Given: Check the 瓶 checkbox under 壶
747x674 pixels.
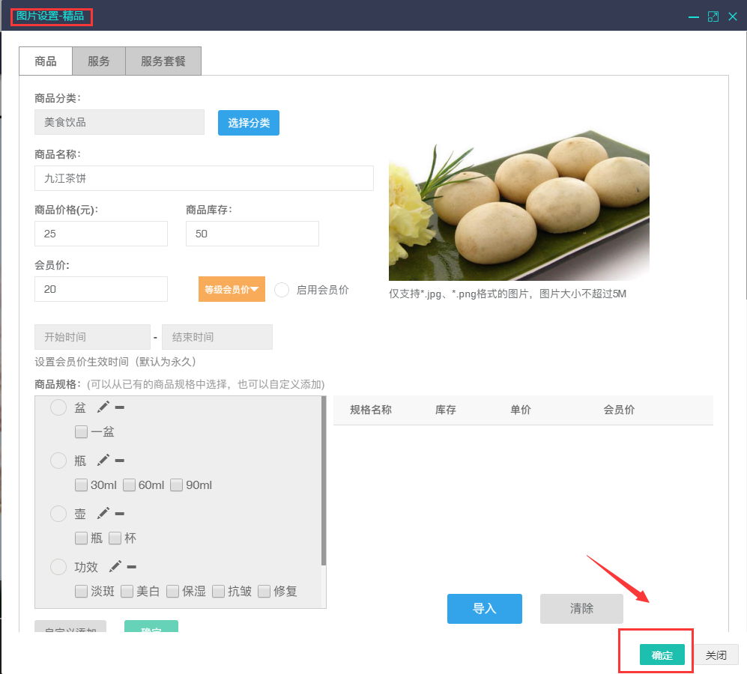Looking at the screenshot, I should 81,538.
